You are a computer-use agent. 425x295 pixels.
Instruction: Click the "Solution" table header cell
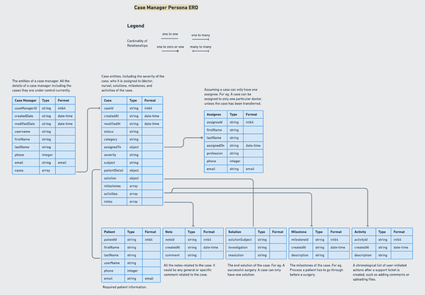(x=241, y=232)
